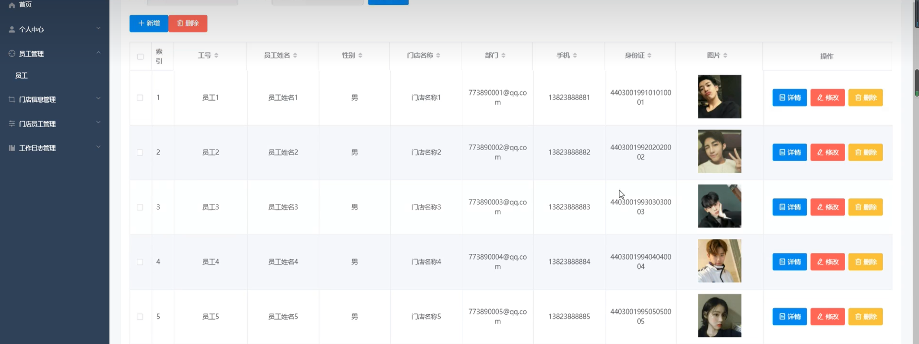The height and width of the screenshot is (344, 919).
Task: Click 修改 for 员工3
Action: pos(827,207)
